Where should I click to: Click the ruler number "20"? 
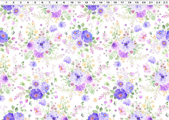click(144, 2)
